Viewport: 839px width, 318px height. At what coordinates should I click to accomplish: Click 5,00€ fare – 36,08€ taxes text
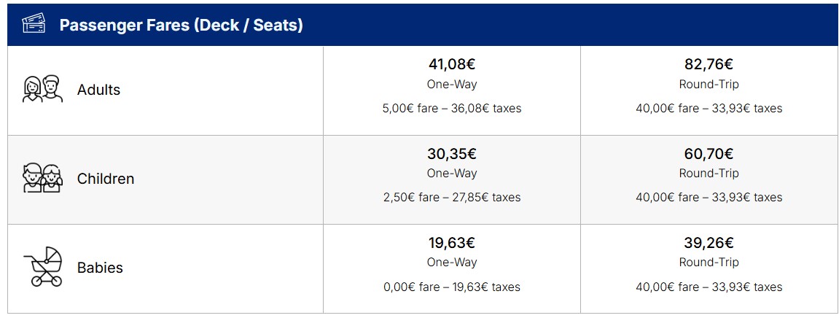[x=452, y=109]
